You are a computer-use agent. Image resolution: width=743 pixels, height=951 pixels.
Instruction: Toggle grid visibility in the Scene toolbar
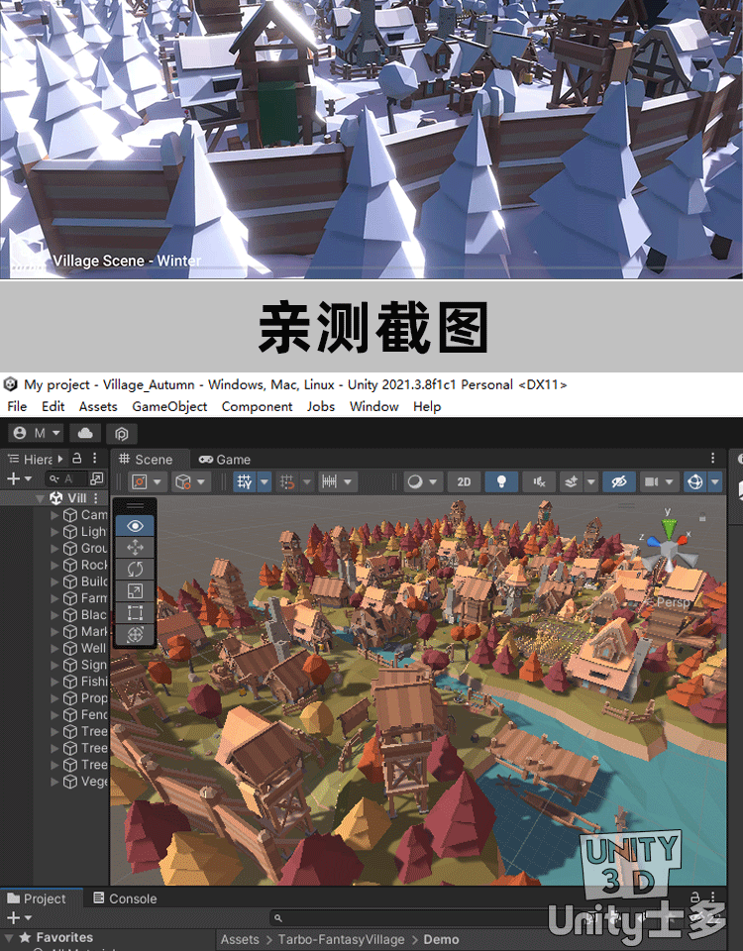point(245,481)
